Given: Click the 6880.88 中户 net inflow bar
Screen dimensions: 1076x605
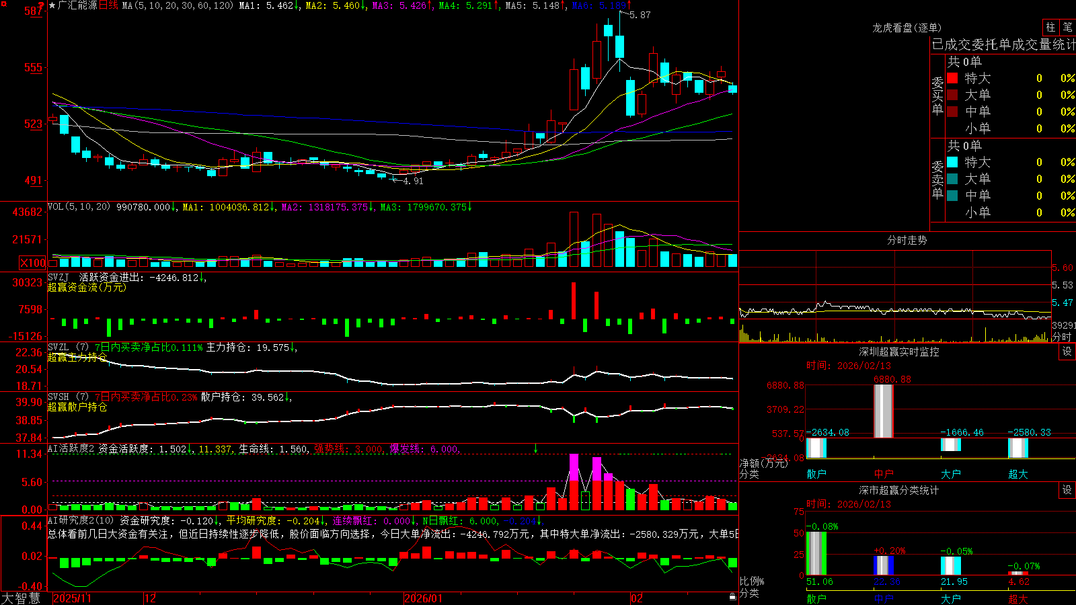Looking at the screenshot, I should (884, 411).
